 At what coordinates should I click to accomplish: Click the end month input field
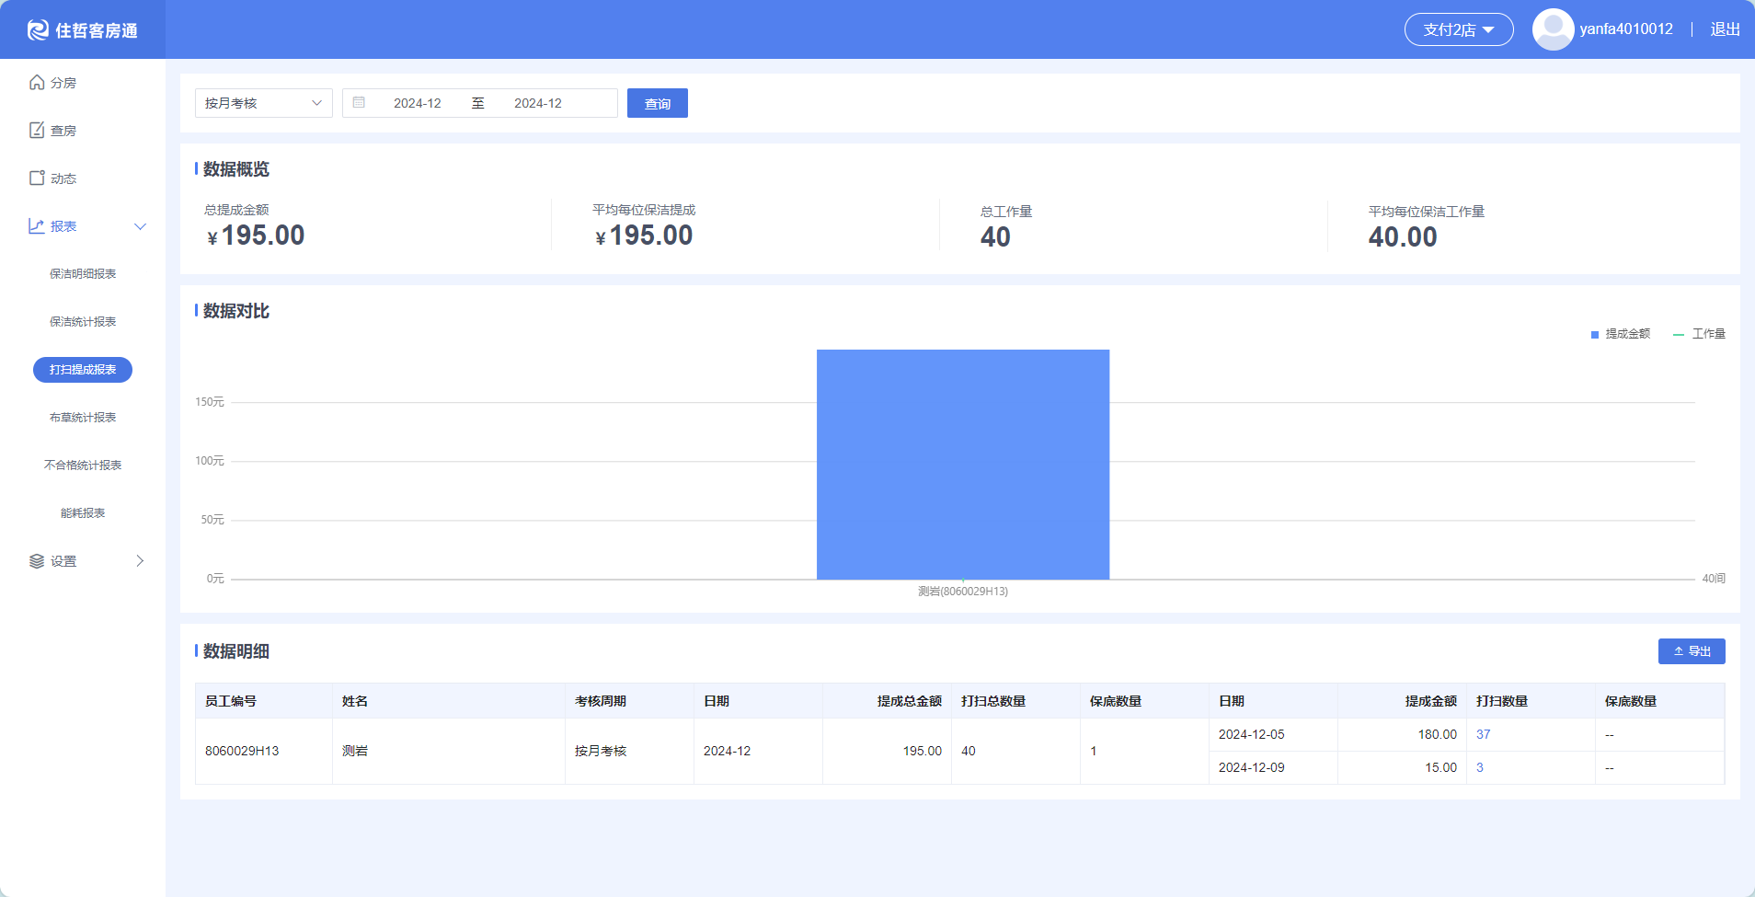tap(538, 103)
